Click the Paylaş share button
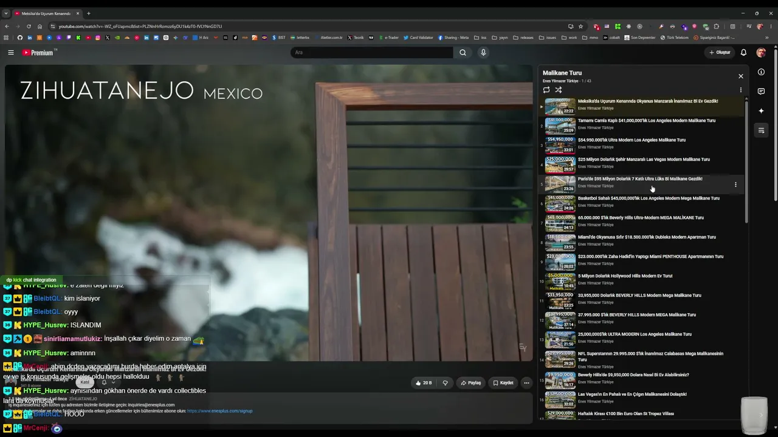This screenshot has height=437, width=778. click(x=471, y=383)
